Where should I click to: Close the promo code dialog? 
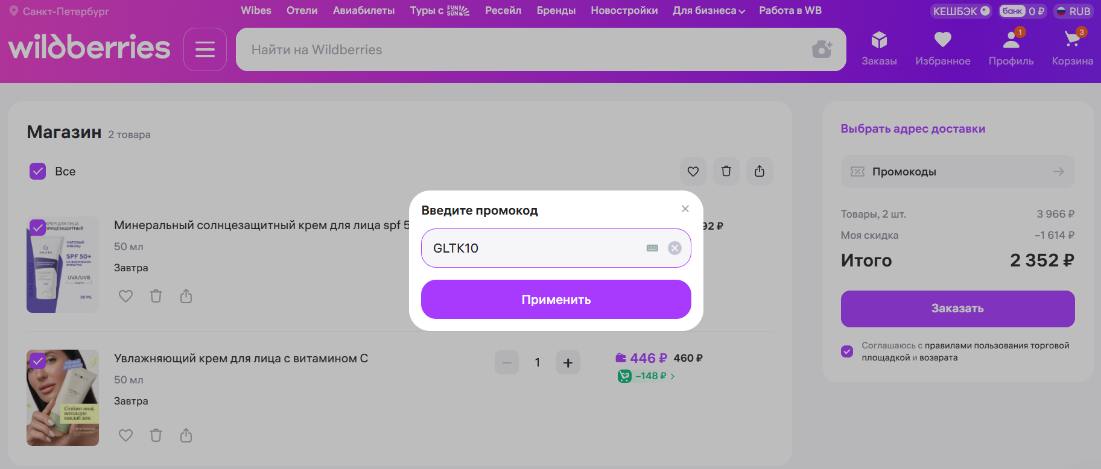(x=685, y=209)
